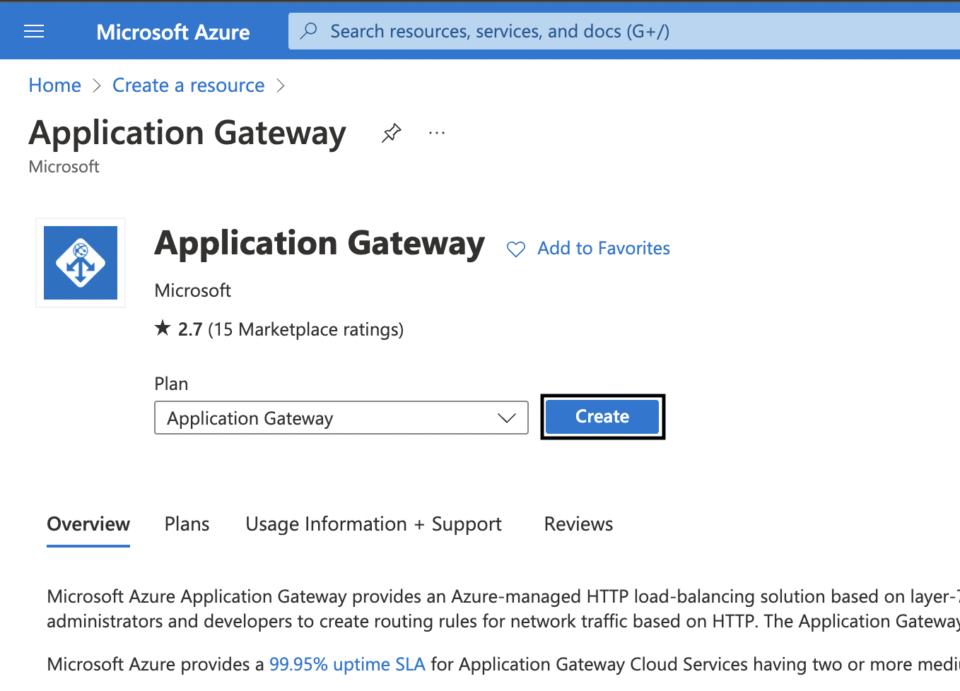Viewport: 960px width, 691px height.
Task: Go to Home via breadcrumb
Action: pyautogui.click(x=55, y=85)
